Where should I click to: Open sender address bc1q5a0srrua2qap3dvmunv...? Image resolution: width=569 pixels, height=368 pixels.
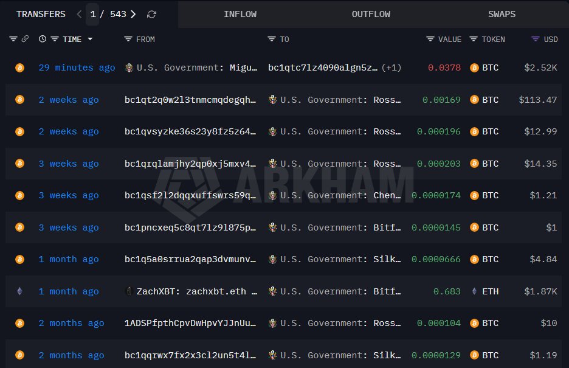pyautogui.click(x=190, y=259)
